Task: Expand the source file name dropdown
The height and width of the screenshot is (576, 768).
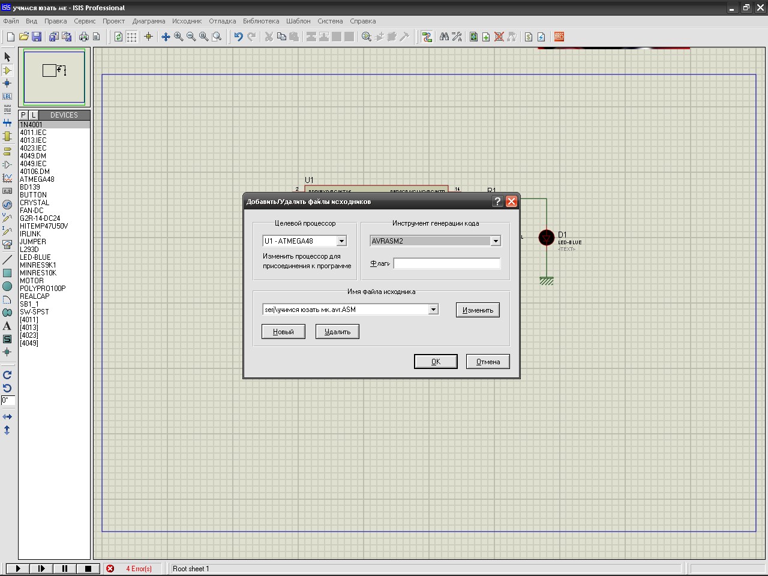Action: pyautogui.click(x=433, y=310)
